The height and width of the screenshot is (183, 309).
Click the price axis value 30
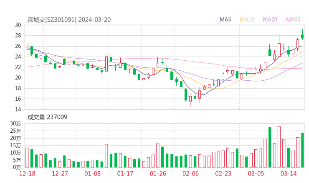[x=18, y=25]
